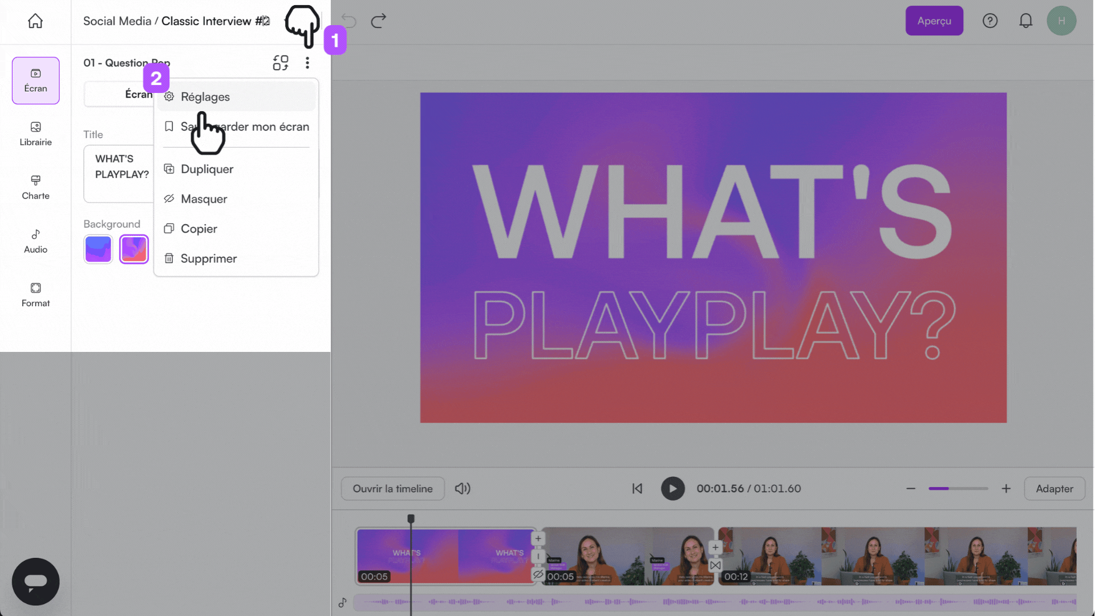Click the swap screen template icon

point(281,63)
